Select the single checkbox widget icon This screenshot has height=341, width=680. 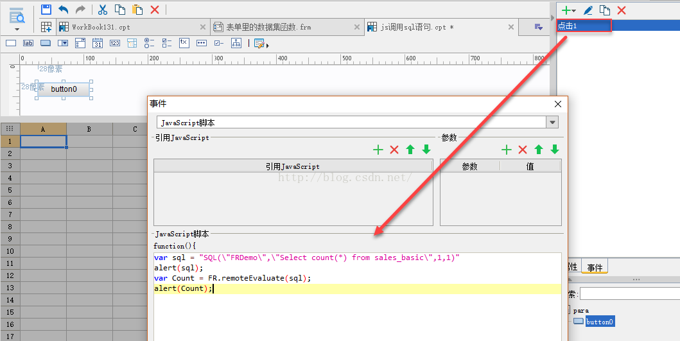point(218,43)
